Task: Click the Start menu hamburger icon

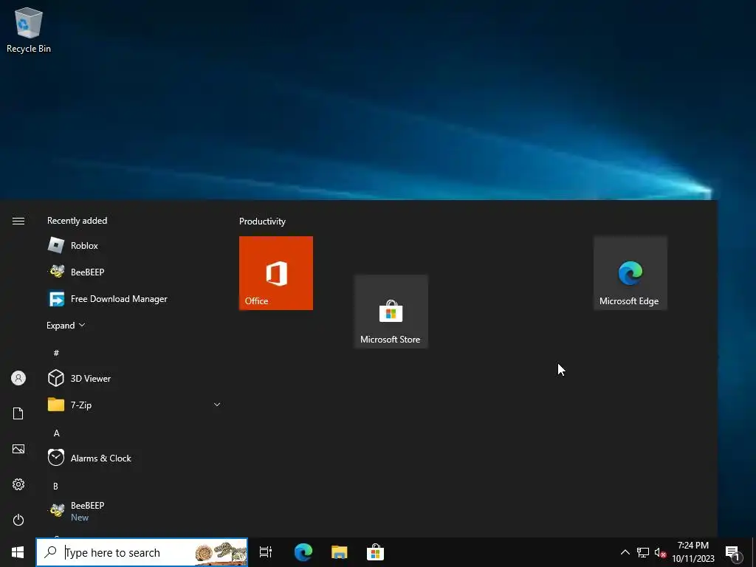Action: click(18, 221)
